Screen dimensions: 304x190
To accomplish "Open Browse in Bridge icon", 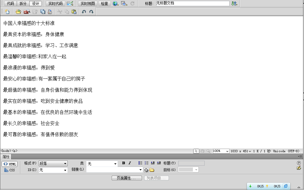I will click(27, 12).
